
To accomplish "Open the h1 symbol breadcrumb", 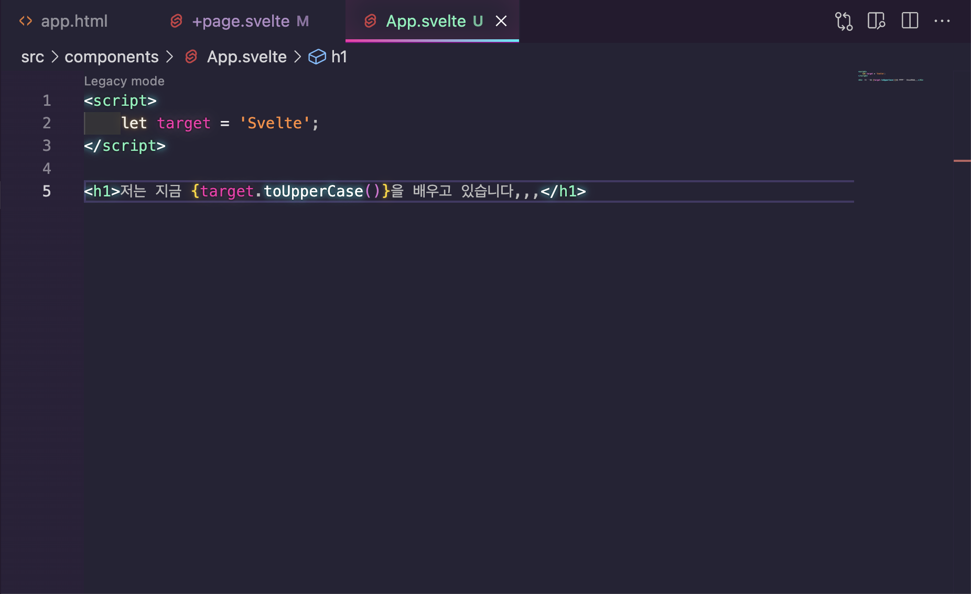I will click(339, 57).
